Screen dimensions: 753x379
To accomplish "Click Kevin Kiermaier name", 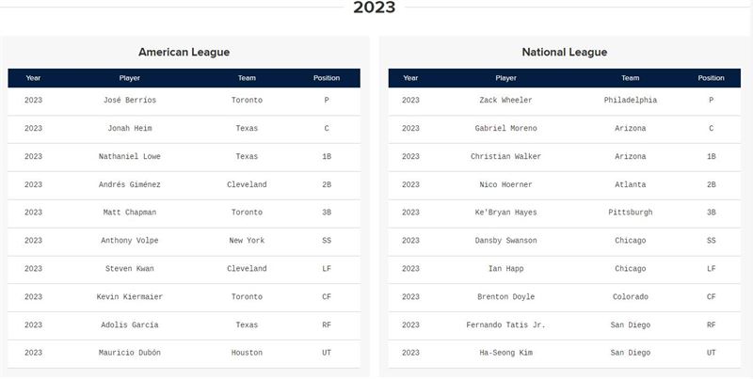I will click(130, 296).
